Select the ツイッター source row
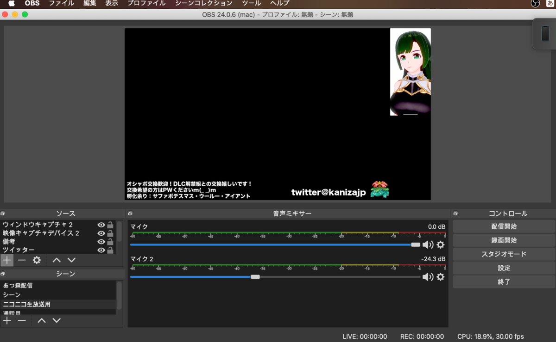Viewport: 556px width, 342px height. coord(58,250)
